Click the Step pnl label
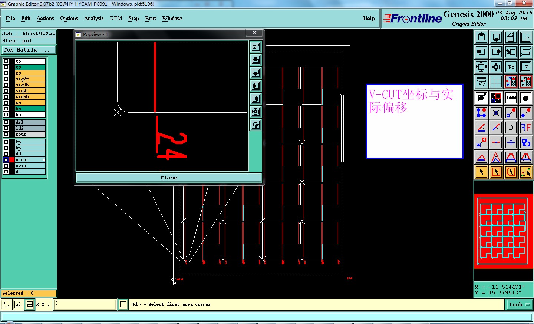The width and height of the screenshot is (534, 324). tap(29, 41)
